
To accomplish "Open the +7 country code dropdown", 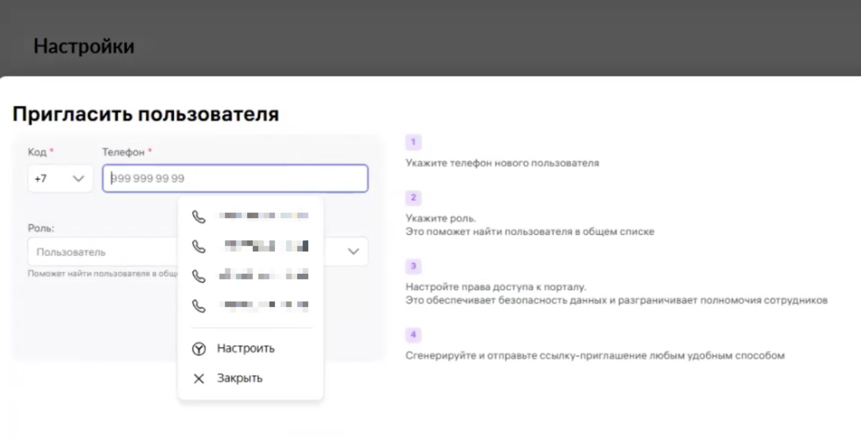I will 60,179.
